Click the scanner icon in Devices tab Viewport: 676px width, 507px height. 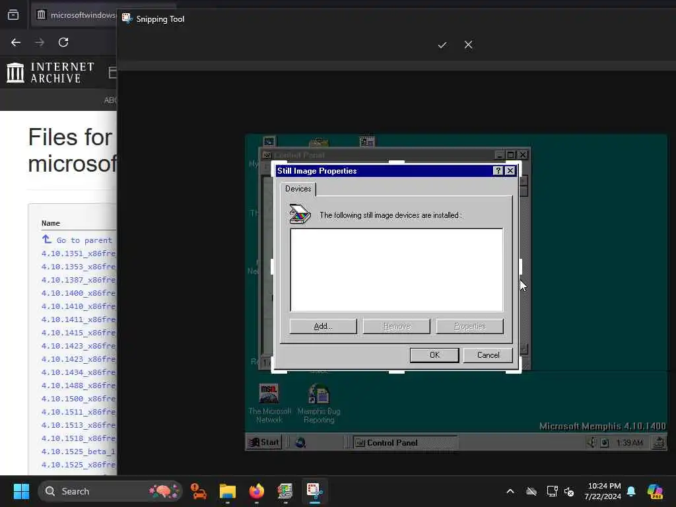(300, 214)
